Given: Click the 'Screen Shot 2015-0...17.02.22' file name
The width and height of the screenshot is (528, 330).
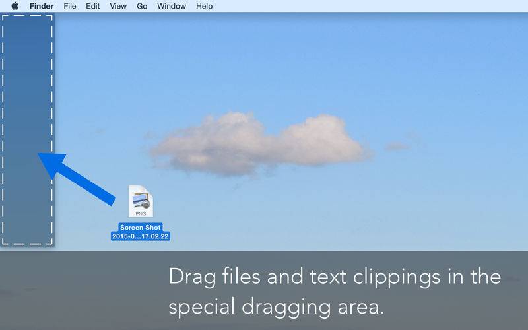Looking at the screenshot, I should click(141, 232).
